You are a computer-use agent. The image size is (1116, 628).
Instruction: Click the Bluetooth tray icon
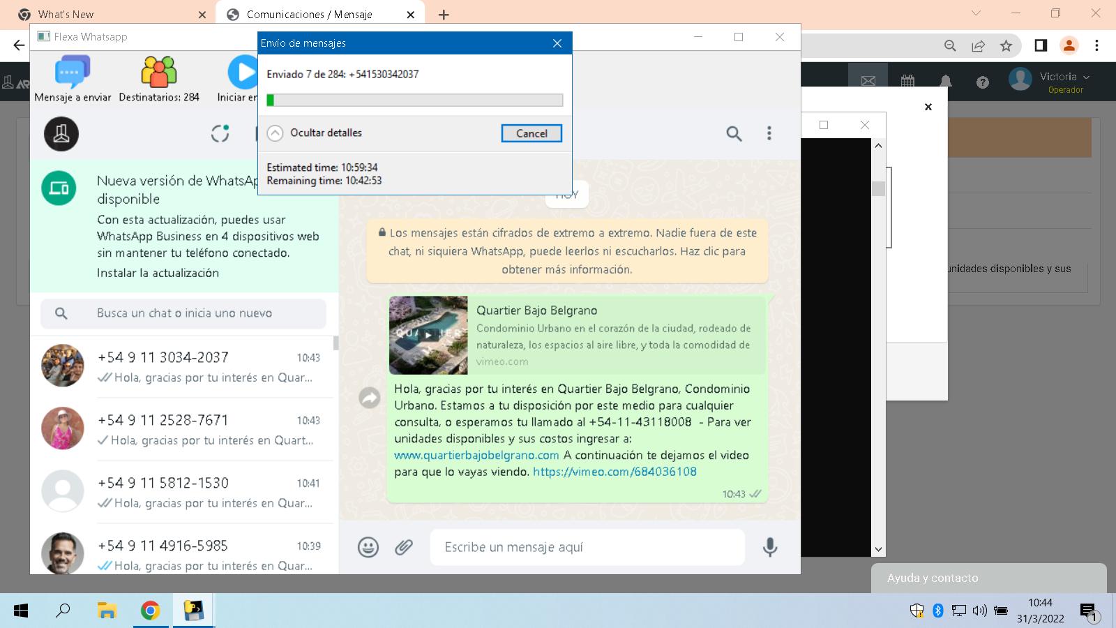tap(938, 611)
